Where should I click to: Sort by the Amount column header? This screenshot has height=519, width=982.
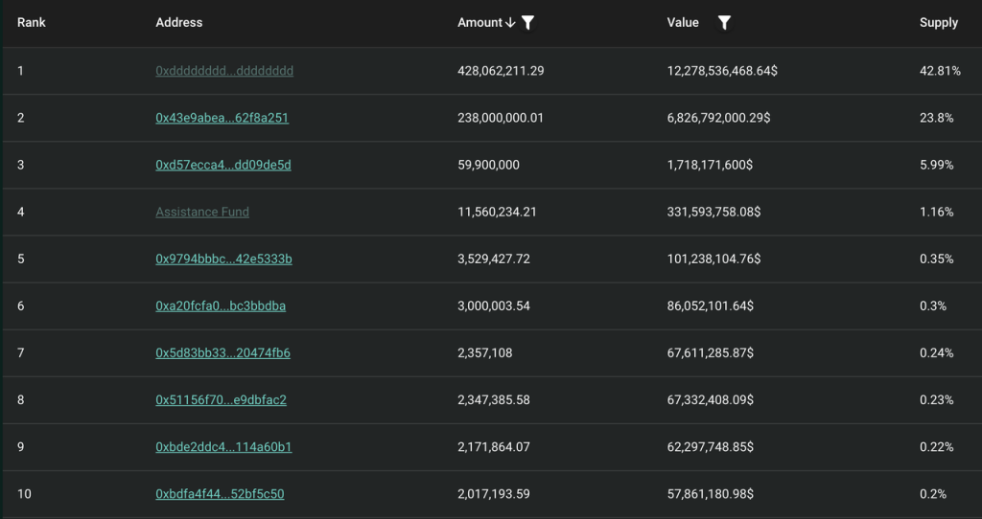480,23
